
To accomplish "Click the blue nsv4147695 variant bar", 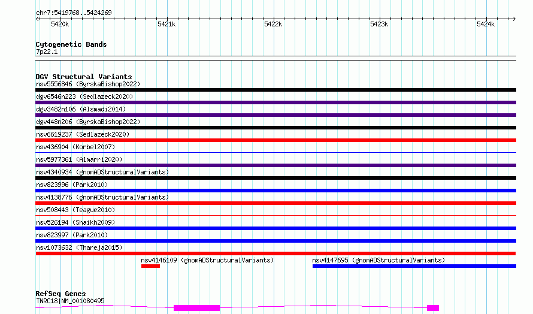I will [x=414, y=266].
